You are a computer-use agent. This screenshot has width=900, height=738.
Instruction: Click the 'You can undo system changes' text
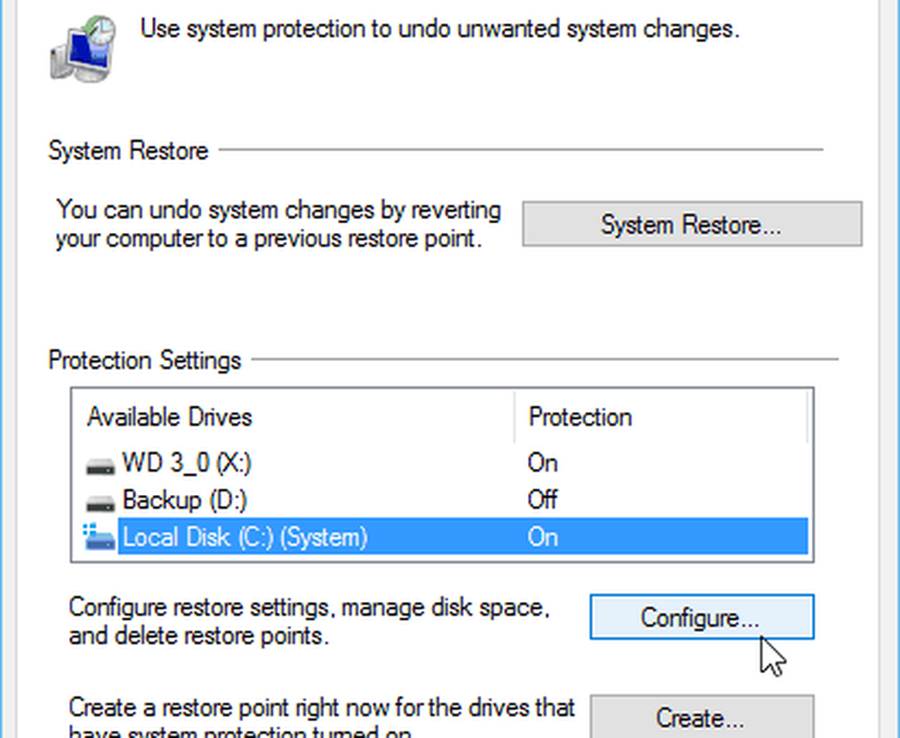coord(278,224)
